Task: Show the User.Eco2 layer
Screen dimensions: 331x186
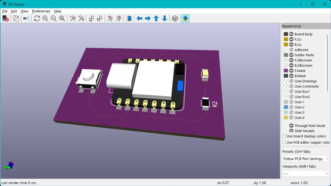Action: click(x=291, y=97)
